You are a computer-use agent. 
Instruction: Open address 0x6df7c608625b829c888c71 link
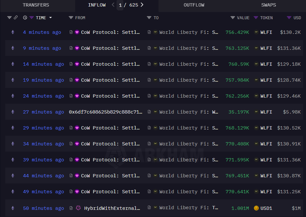(x=105, y=112)
